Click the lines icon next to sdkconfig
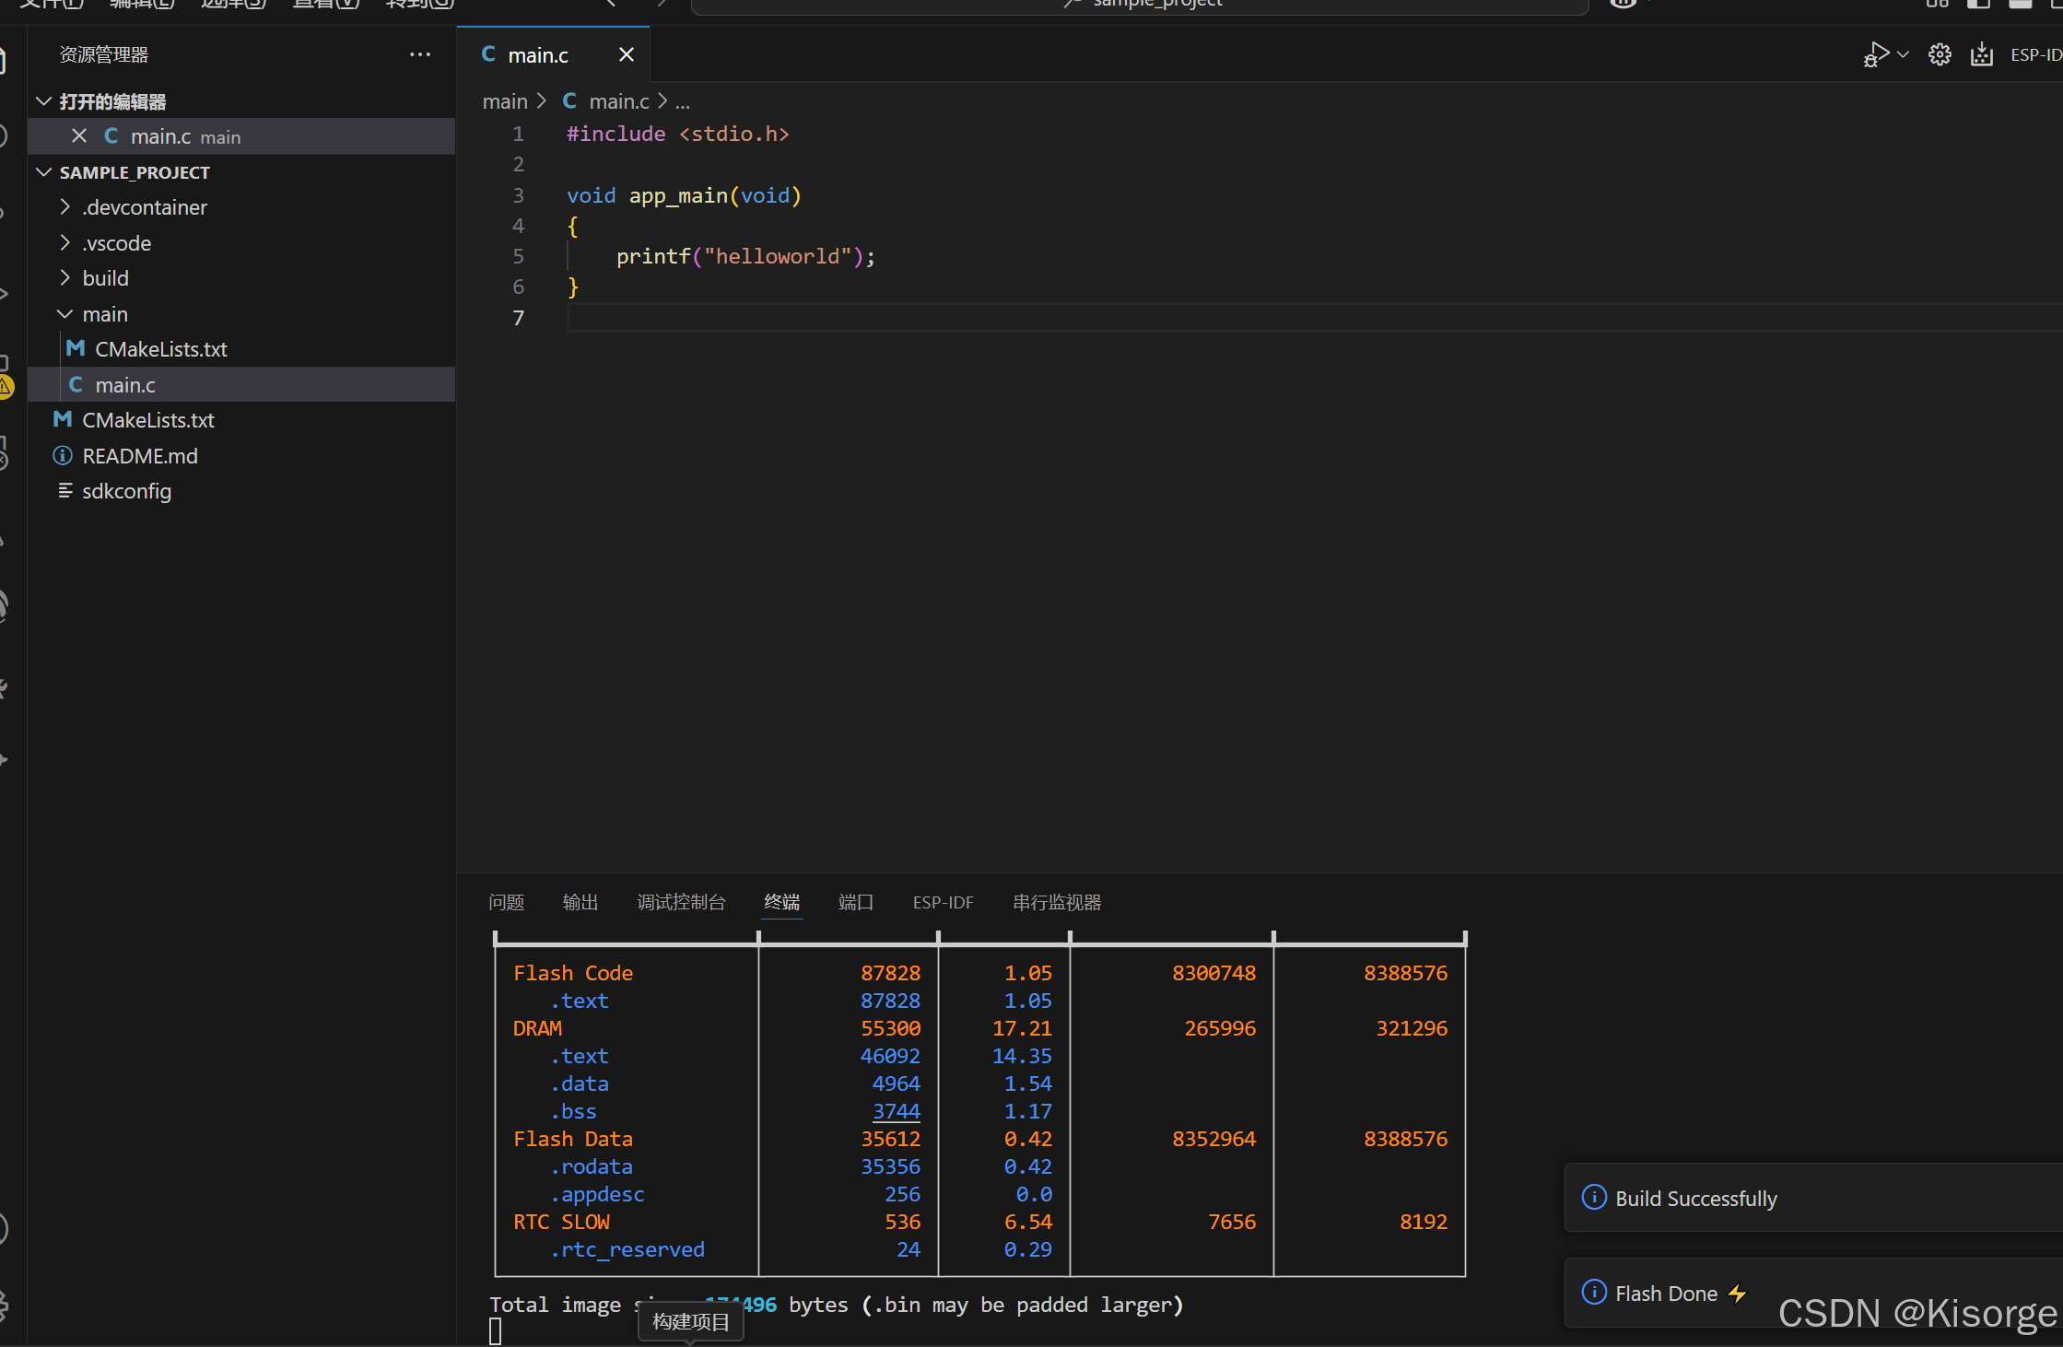 click(x=65, y=490)
